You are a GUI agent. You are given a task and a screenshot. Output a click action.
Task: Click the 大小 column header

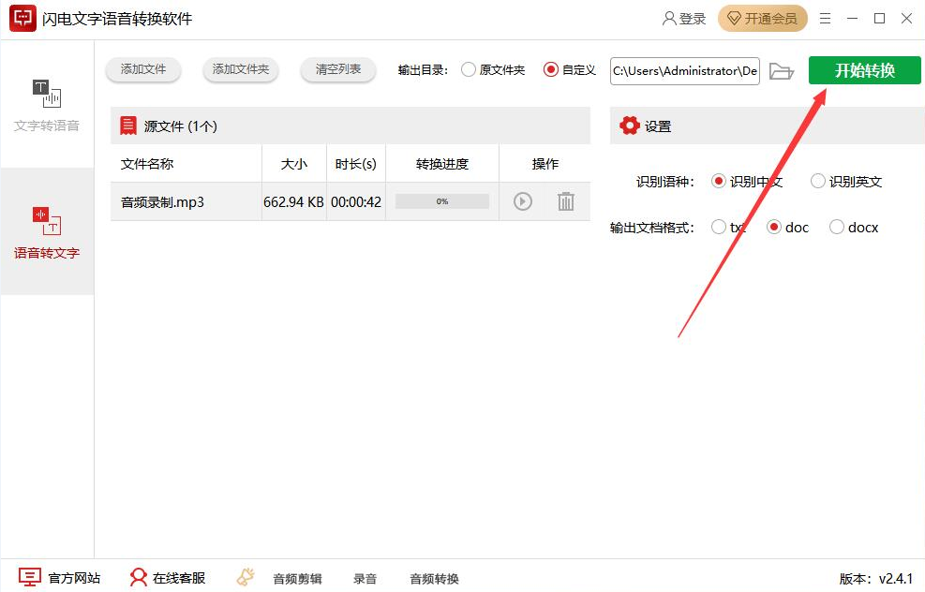(x=293, y=164)
